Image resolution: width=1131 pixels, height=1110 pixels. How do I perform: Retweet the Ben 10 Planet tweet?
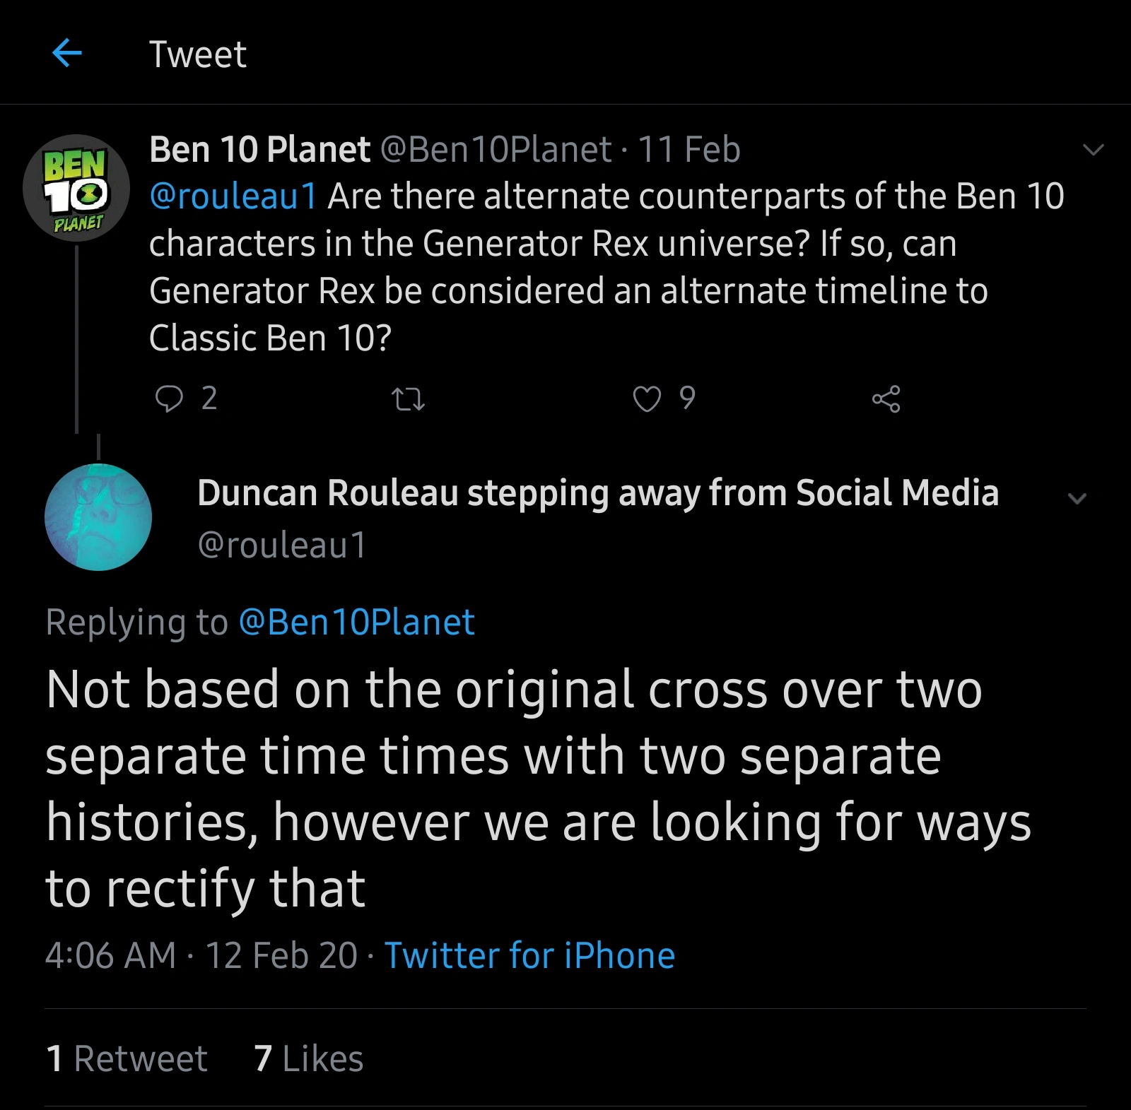click(408, 400)
